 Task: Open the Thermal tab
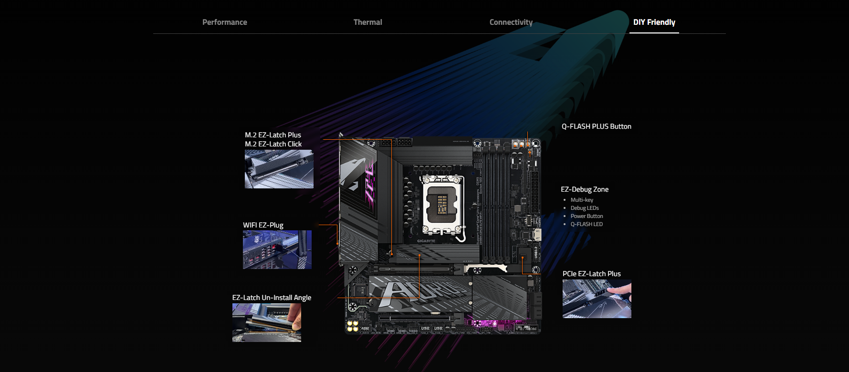click(368, 22)
